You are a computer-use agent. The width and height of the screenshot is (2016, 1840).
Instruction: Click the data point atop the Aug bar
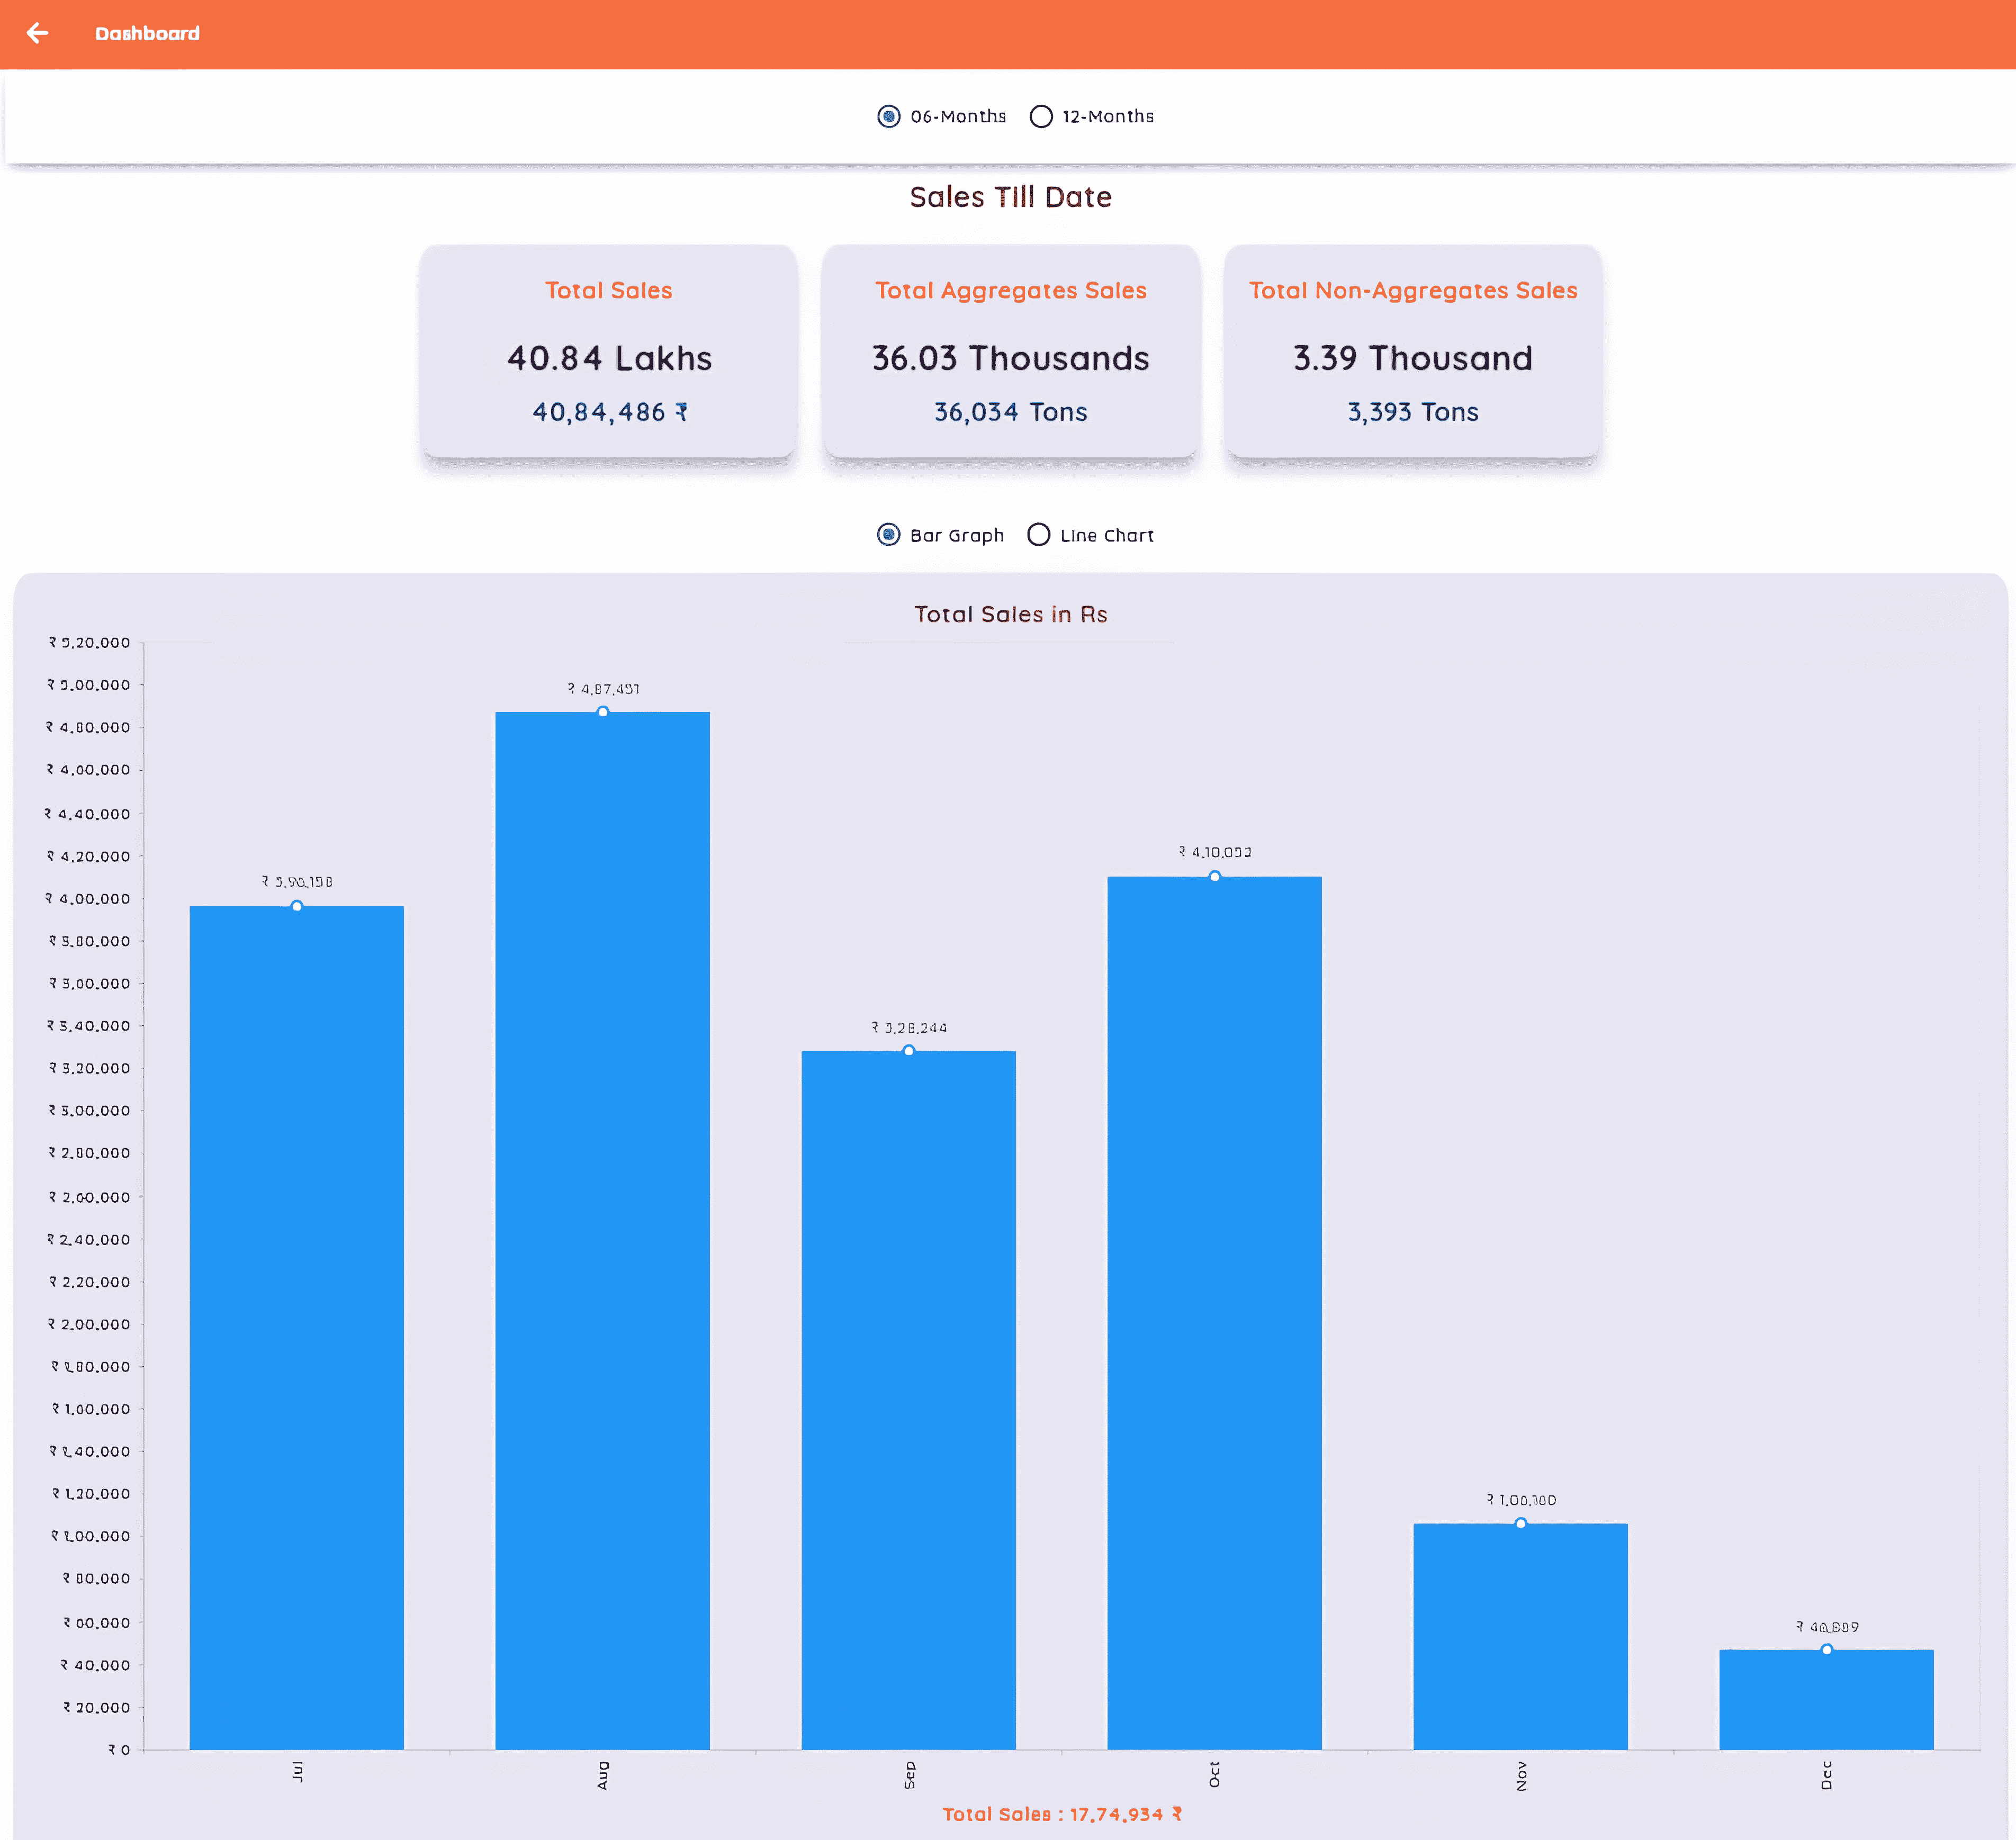tap(603, 712)
